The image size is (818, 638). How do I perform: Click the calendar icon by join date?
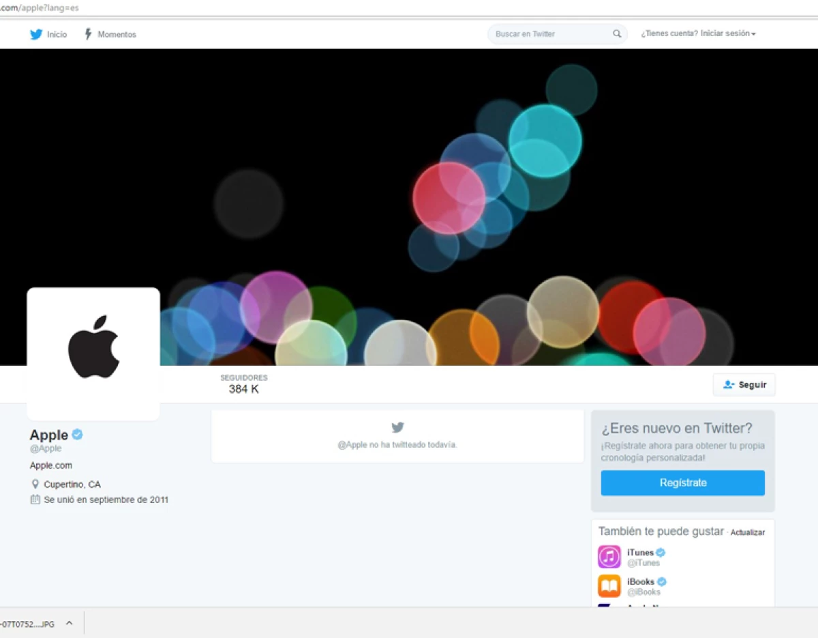pyautogui.click(x=35, y=499)
